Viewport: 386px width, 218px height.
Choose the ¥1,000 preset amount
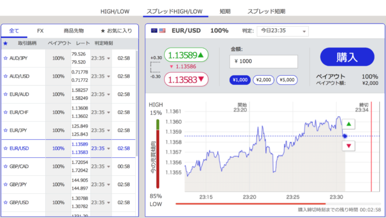(240, 80)
